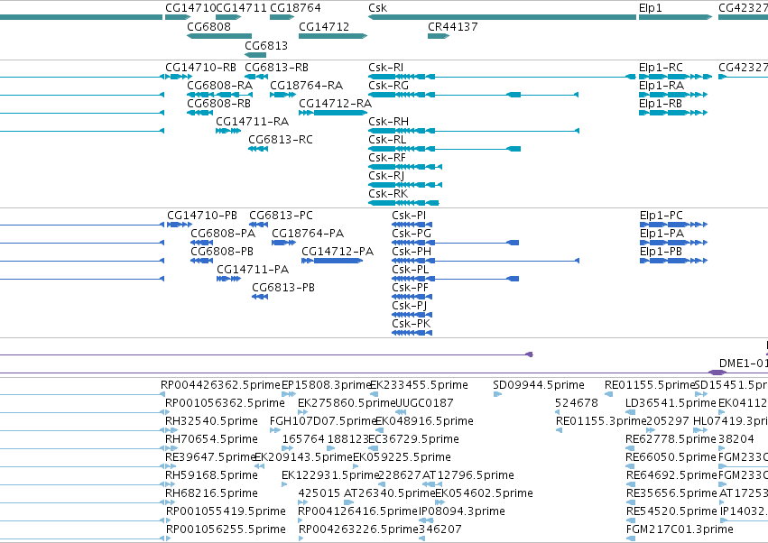Click the CG18764 gene label

pos(295,8)
